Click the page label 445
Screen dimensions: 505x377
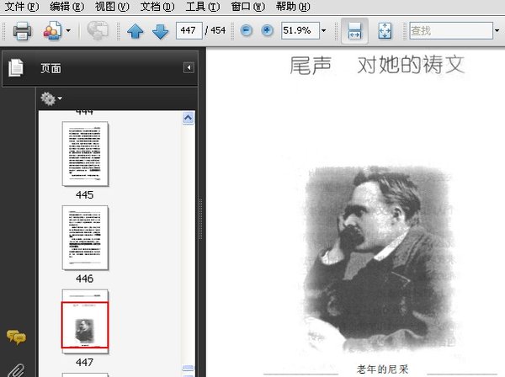(x=85, y=194)
